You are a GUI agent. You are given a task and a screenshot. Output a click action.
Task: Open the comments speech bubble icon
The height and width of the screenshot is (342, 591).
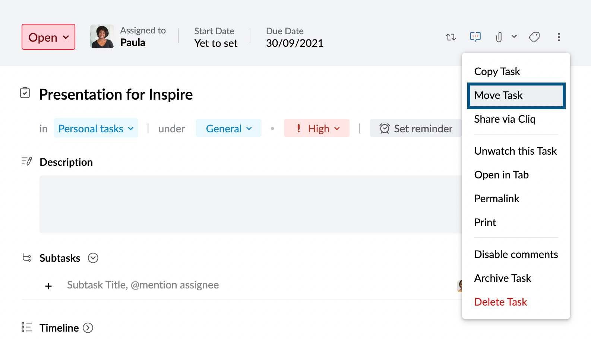point(475,37)
